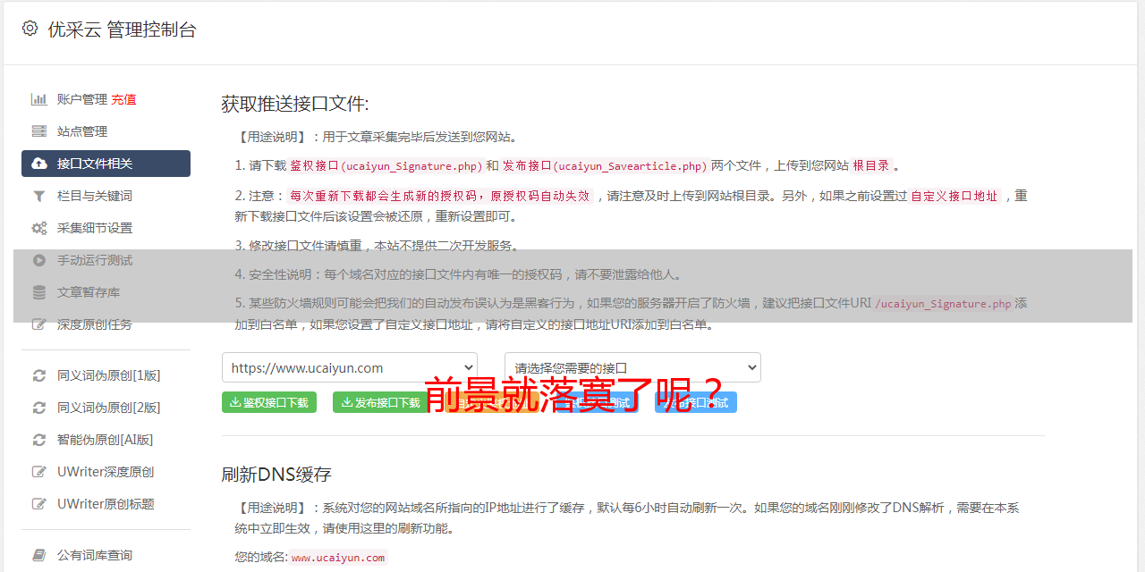The image size is (1145, 572).
Task: Click the green 鉴权接口下载 button
Action: pos(268,402)
